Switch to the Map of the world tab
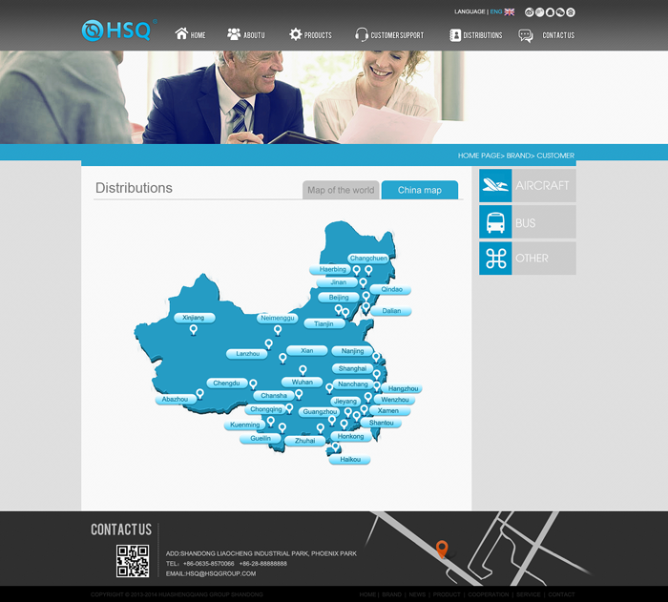This screenshot has height=602, width=668. tap(341, 190)
